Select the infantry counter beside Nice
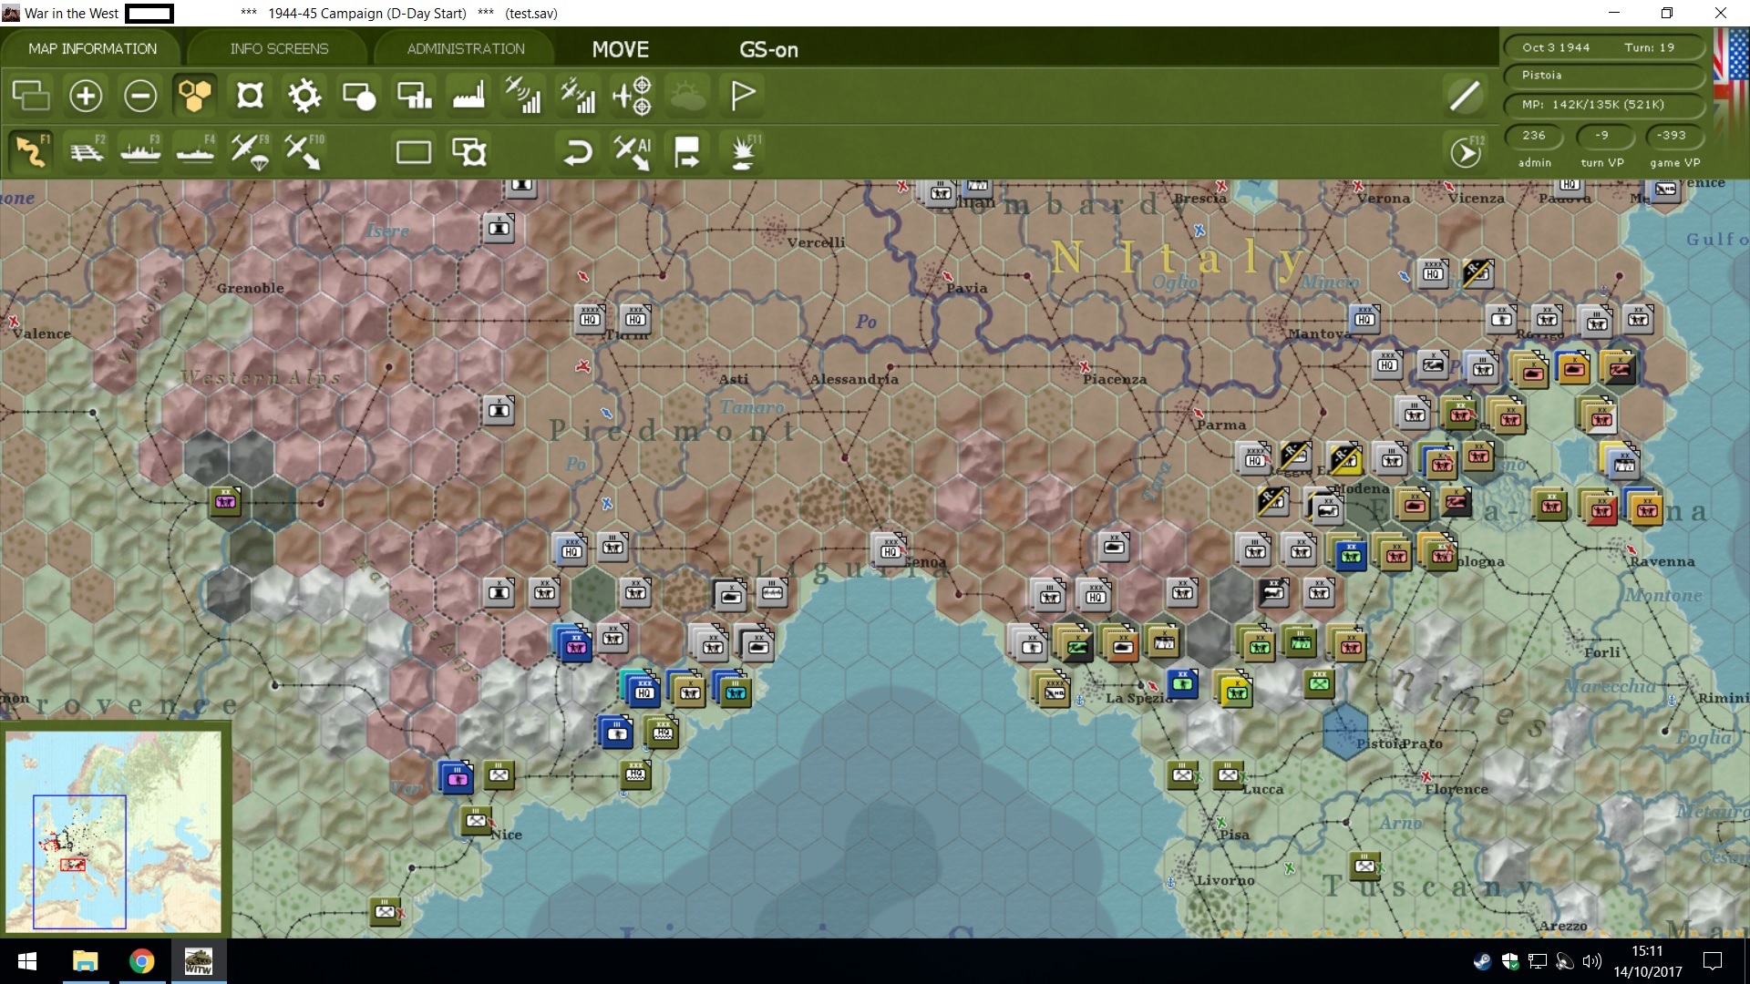Viewport: 1750px width, 984px height. (477, 820)
